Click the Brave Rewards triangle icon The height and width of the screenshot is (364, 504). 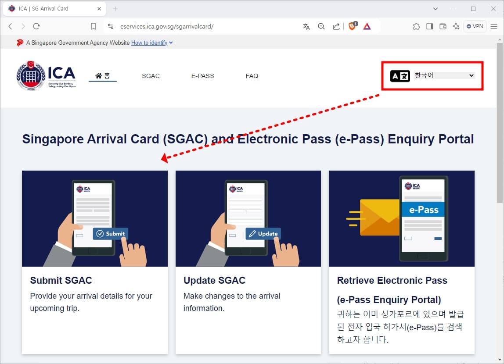[367, 26]
